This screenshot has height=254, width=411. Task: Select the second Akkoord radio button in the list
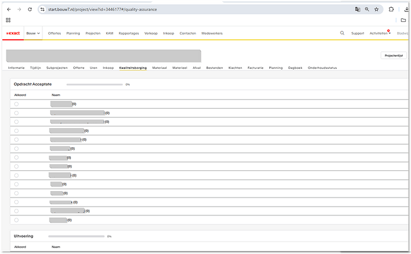16,113
